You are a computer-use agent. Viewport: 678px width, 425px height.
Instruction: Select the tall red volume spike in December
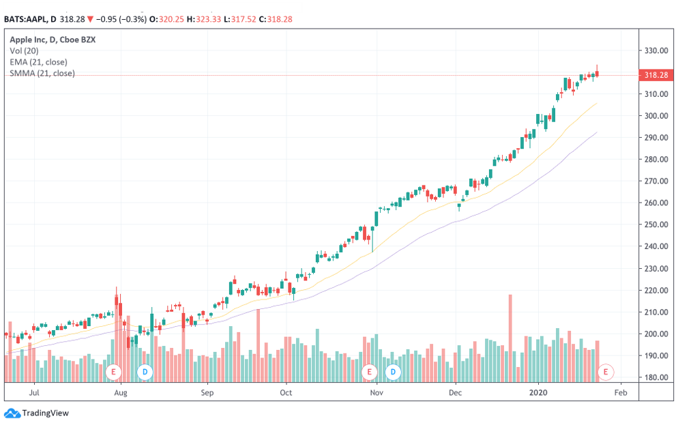510,327
